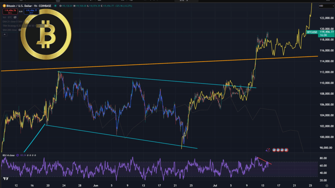The width and height of the screenshot is (335, 188).
Task: Click the 122,000.00 price axis label
Action: (326, 18)
